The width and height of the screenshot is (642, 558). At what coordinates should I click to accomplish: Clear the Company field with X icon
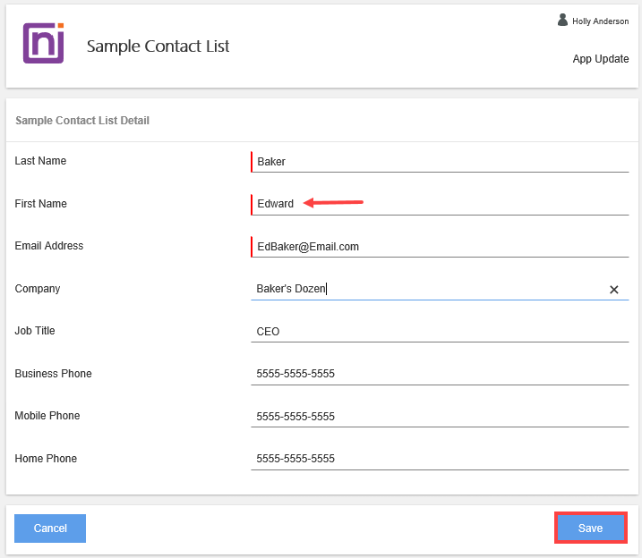(614, 290)
